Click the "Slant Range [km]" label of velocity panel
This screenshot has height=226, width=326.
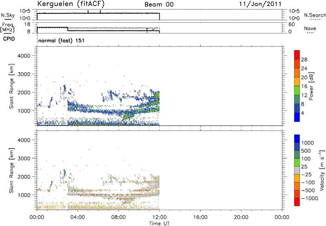11,171
